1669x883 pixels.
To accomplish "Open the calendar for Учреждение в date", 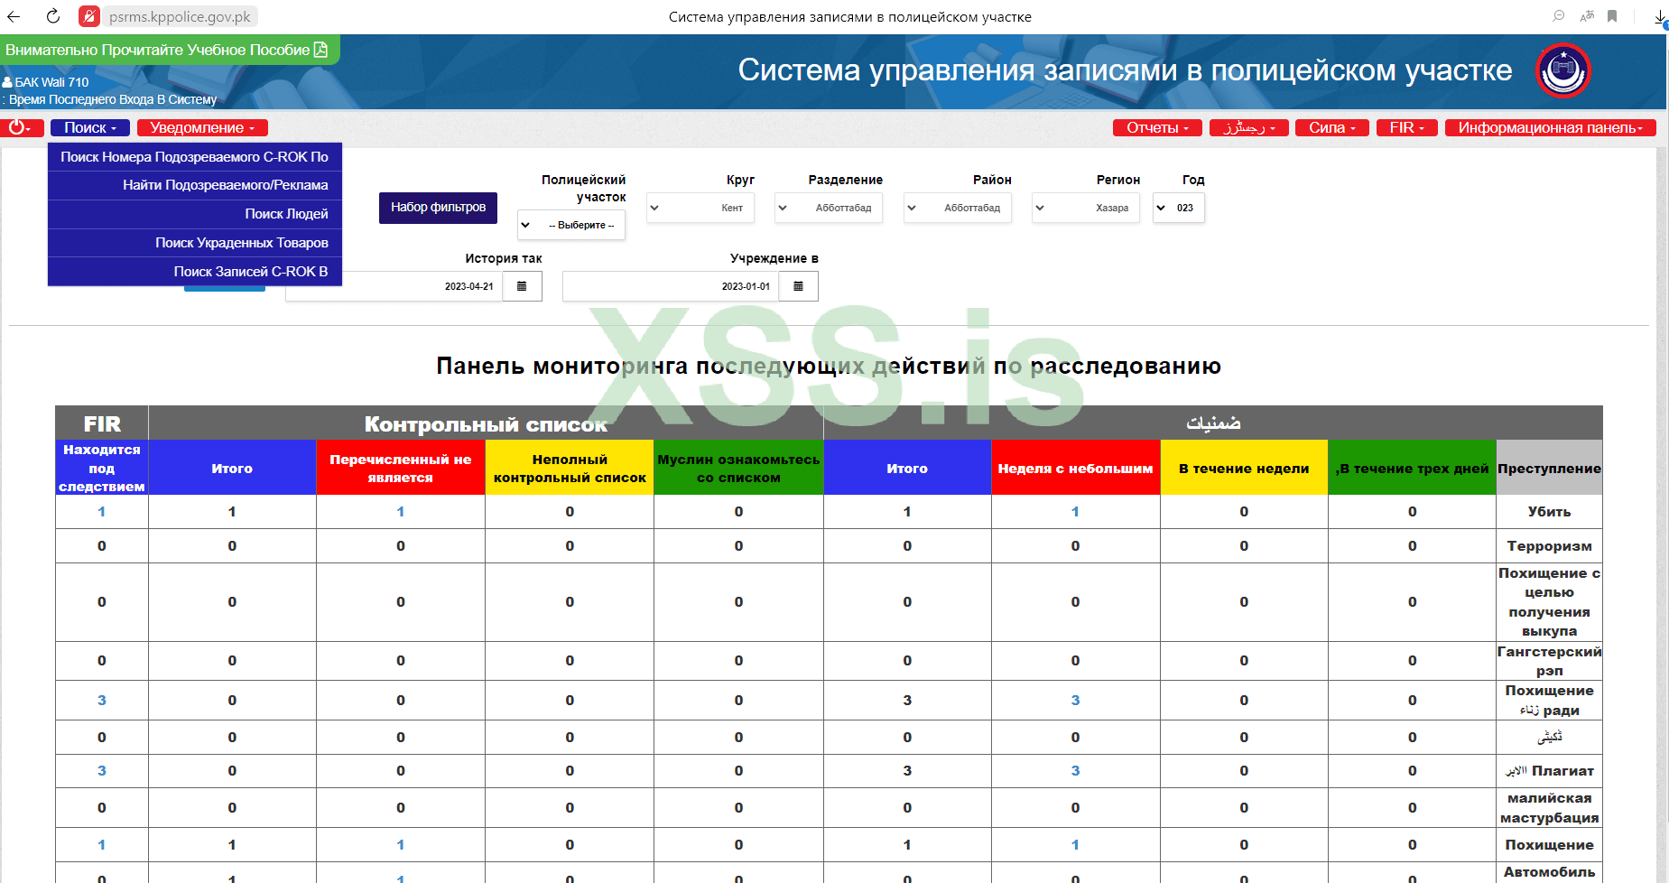I will tap(798, 286).
